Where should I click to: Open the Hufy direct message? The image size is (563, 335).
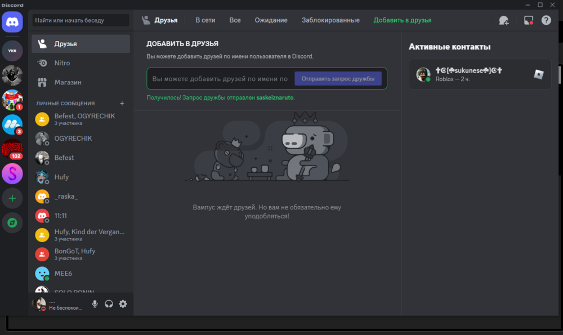pyautogui.click(x=81, y=177)
